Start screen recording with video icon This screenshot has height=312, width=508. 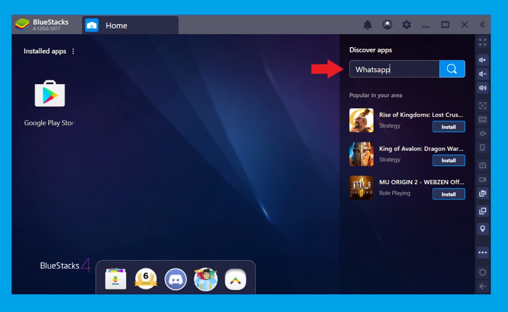pyautogui.click(x=483, y=179)
